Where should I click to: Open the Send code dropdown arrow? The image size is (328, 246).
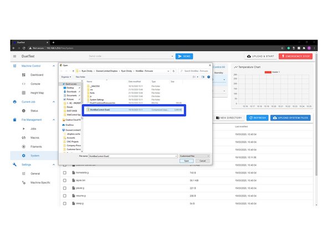(x=172, y=57)
